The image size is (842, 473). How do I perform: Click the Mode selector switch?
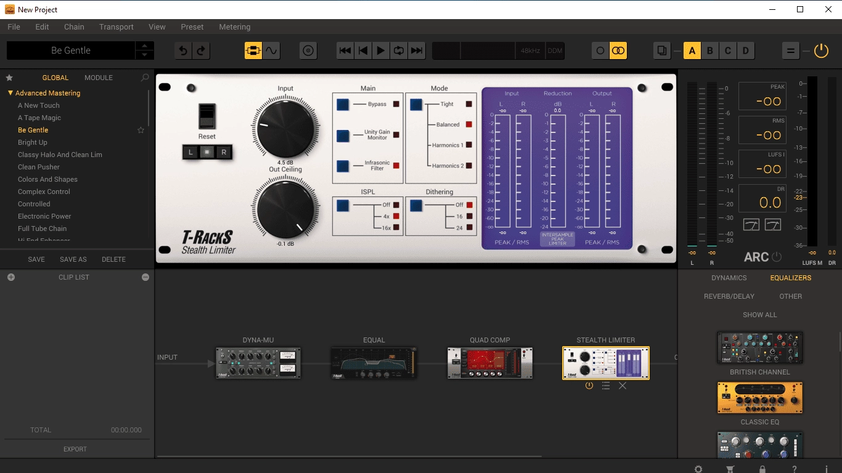(x=416, y=104)
